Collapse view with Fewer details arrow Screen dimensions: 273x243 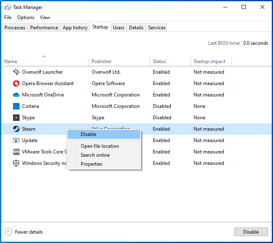(9, 232)
